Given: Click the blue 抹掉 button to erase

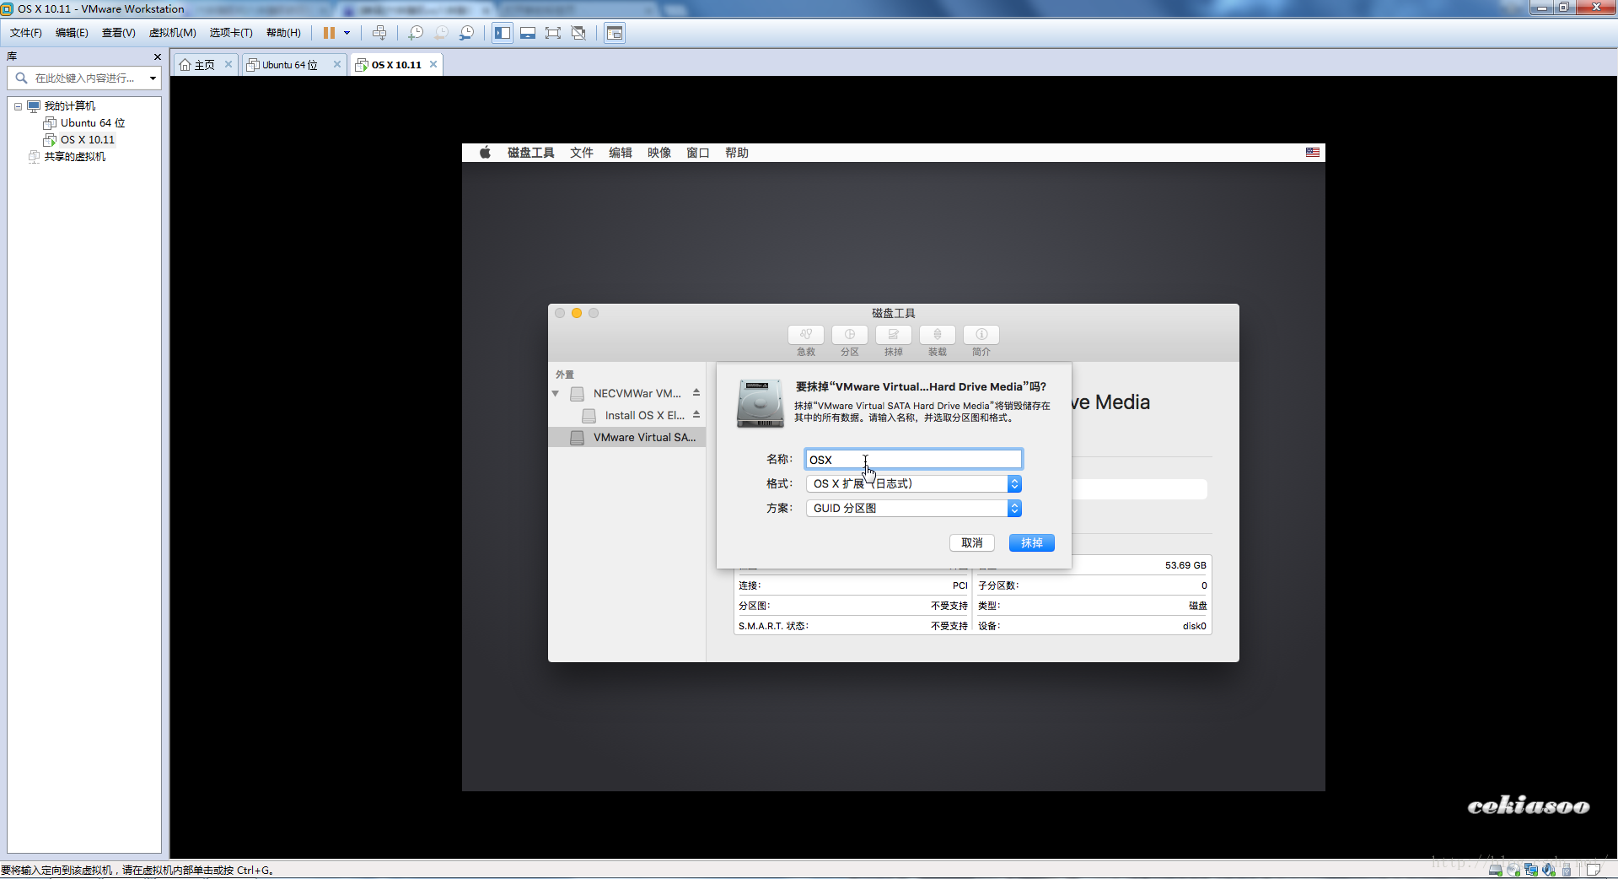Looking at the screenshot, I should 1032,543.
